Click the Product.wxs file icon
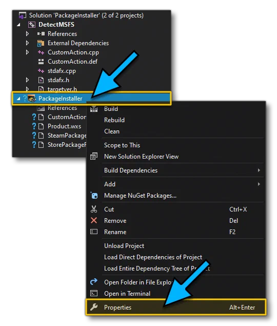Image resolution: width=277 pixels, height=326 pixels. pyautogui.click(x=41, y=126)
